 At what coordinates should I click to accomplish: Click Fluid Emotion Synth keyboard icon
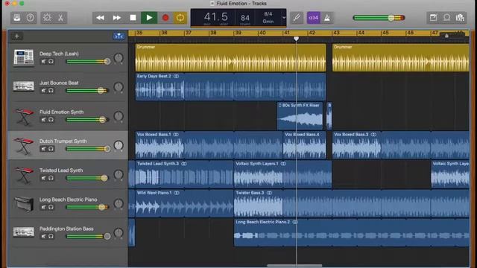click(23, 117)
